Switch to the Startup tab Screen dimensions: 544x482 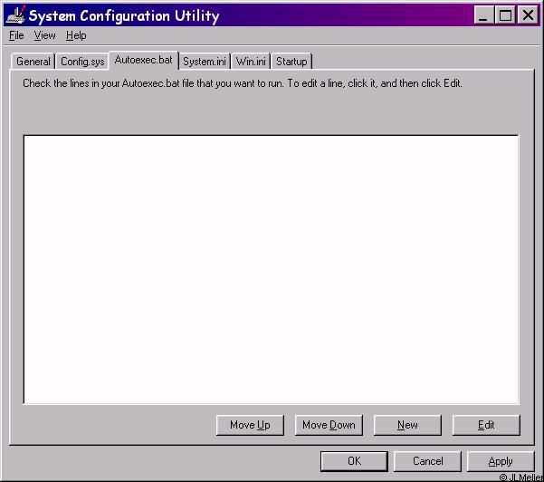[291, 62]
